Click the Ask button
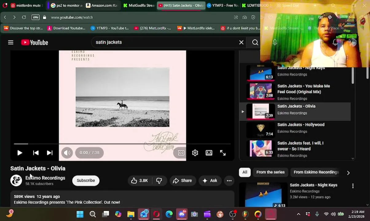 (210, 180)
